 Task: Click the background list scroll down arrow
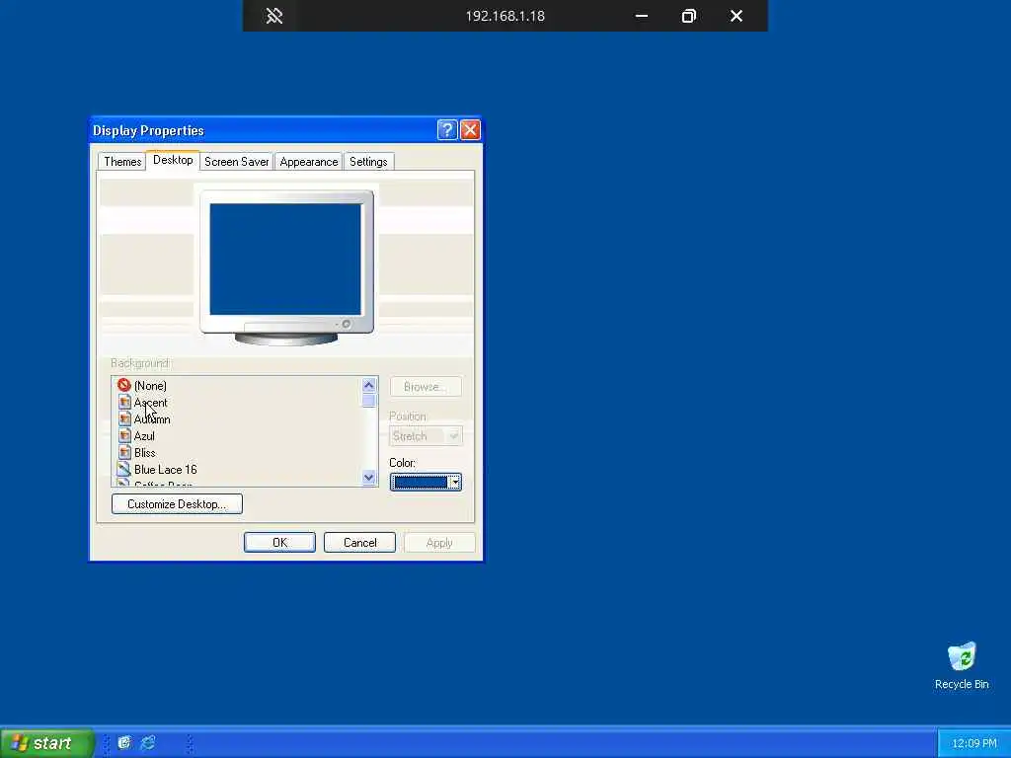[x=369, y=478]
